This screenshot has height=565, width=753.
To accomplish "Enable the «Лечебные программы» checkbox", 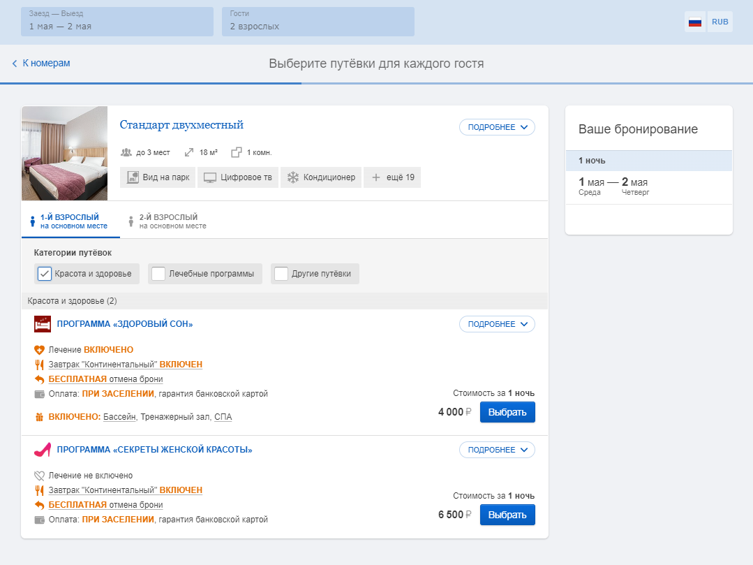I will [x=158, y=274].
